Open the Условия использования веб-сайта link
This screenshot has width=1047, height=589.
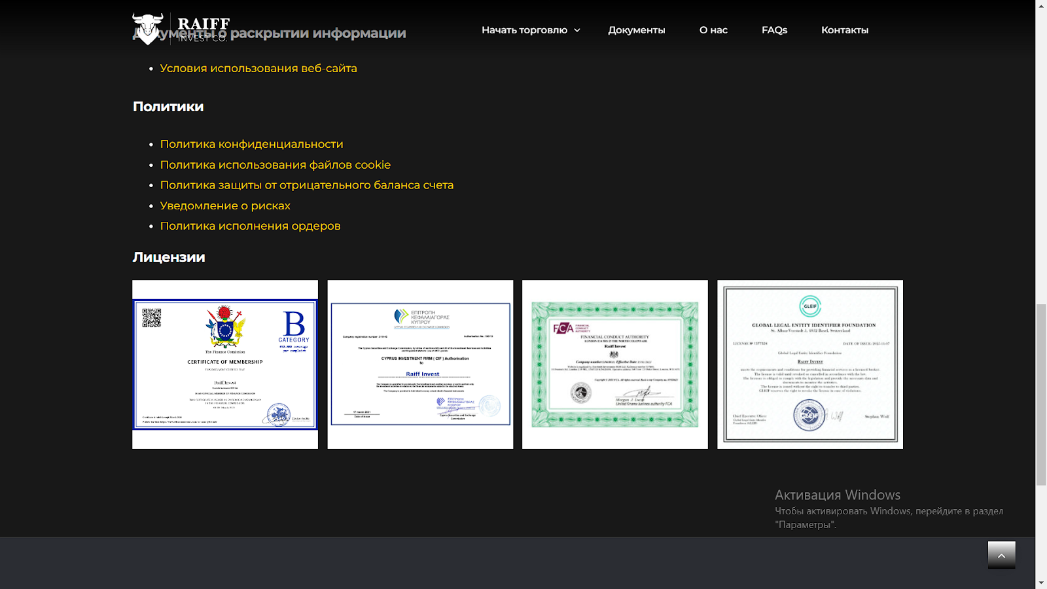tap(258, 68)
